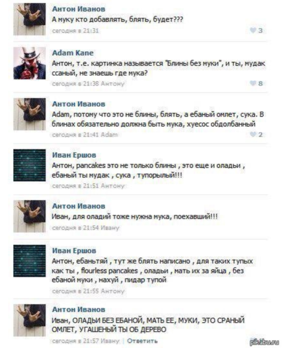
Task: Click 'Adam' recipient link next to 21:41
Action: pos(109,135)
